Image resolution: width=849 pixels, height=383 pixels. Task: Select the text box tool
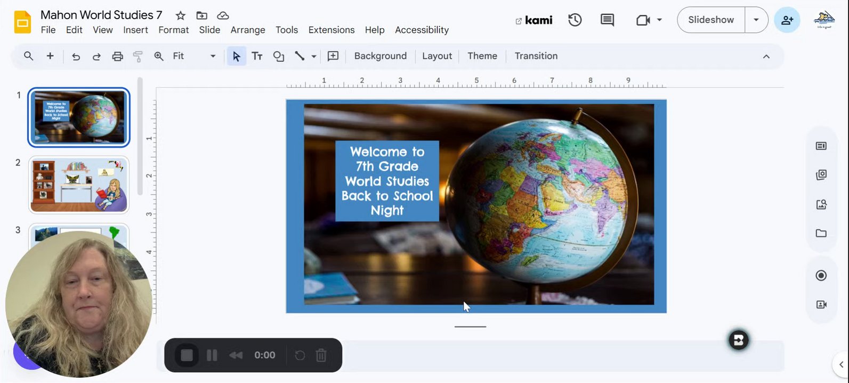pyautogui.click(x=257, y=56)
